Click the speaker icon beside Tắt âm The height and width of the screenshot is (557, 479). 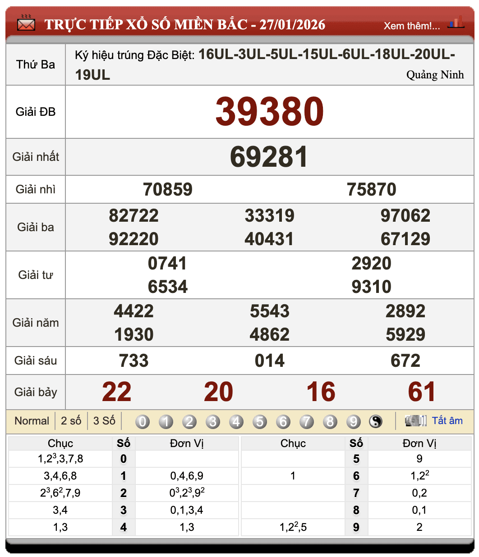[415, 421]
